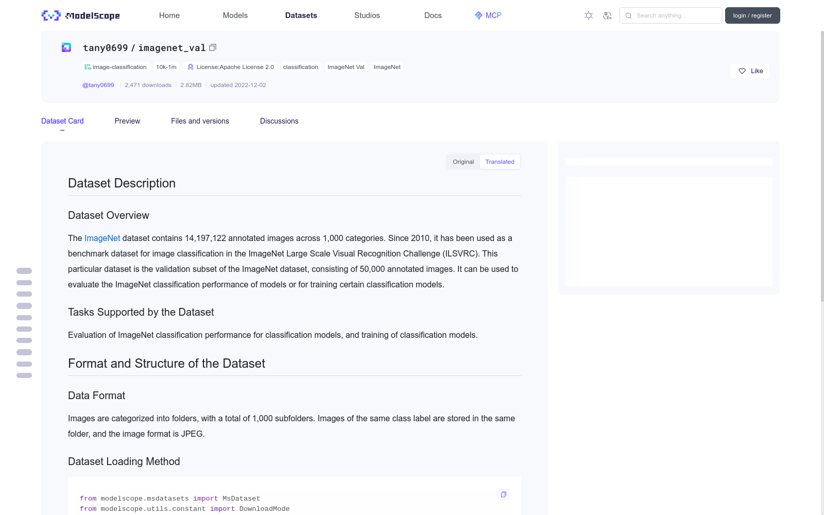Go to Home in top navigation
This screenshot has width=824, height=515.
point(169,15)
